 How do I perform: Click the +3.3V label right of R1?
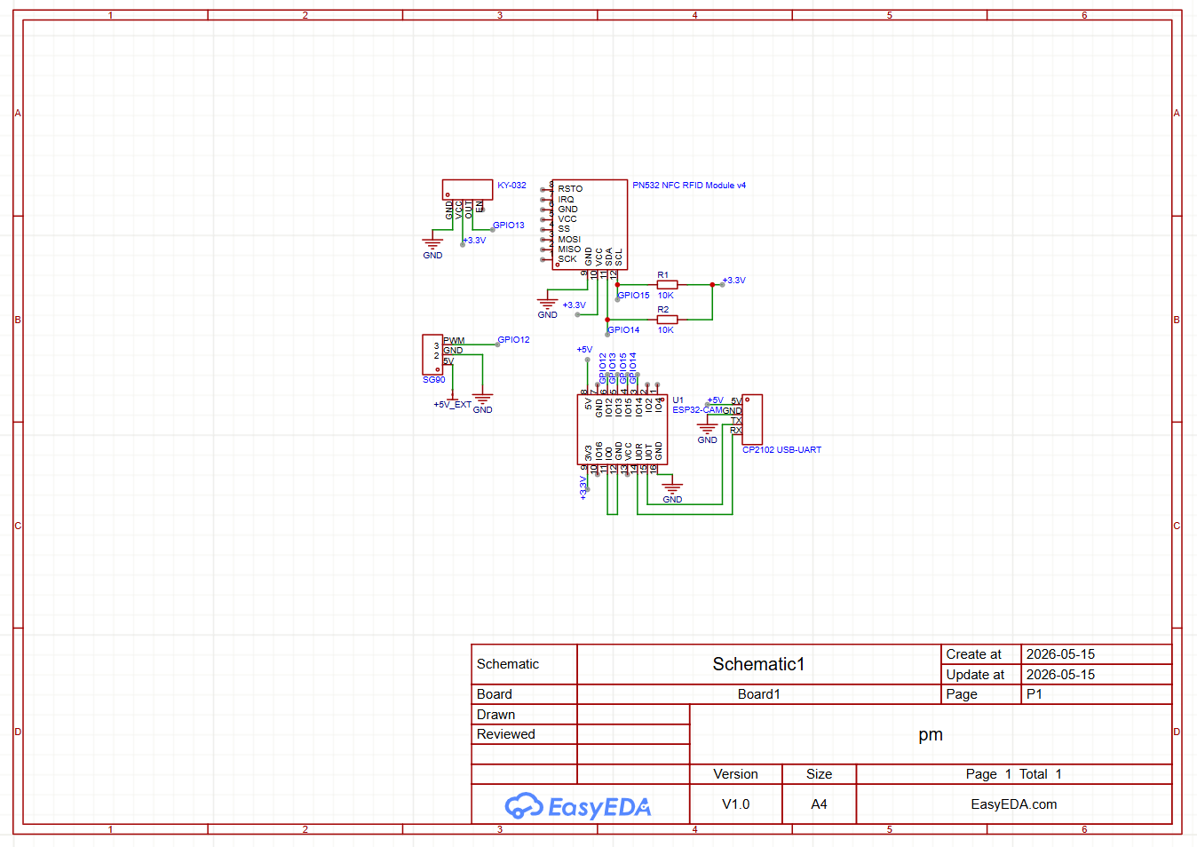point(734,281)
